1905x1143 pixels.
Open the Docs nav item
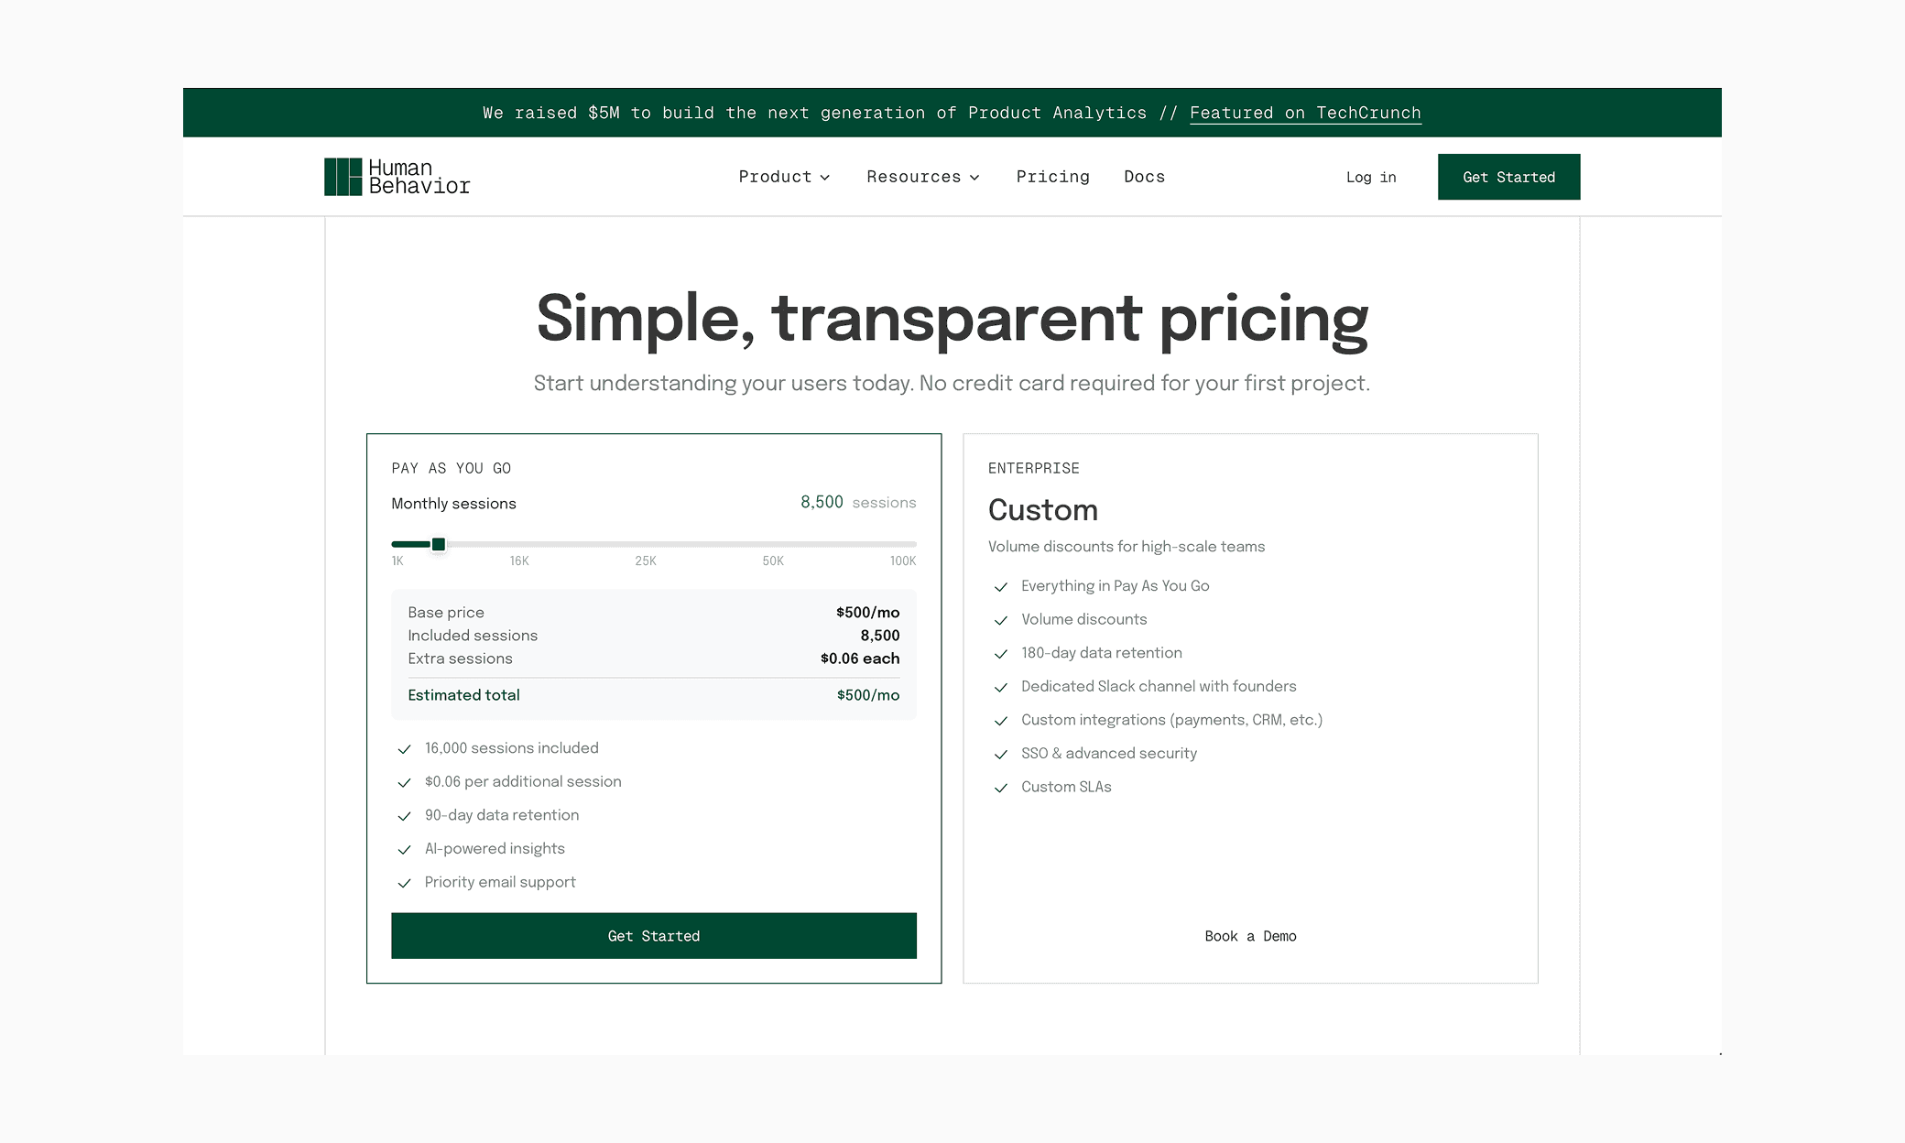tap(1144, 177)
